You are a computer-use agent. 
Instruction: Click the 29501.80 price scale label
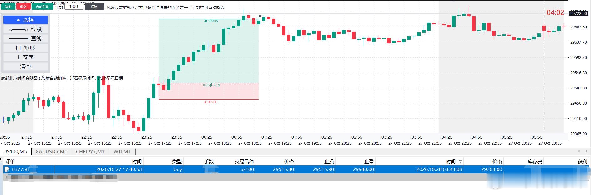[578, 88]
